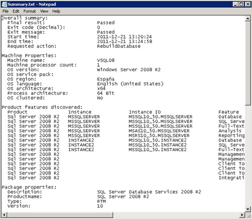Click empty horizontal scrollbar track right of thumb

176,215
